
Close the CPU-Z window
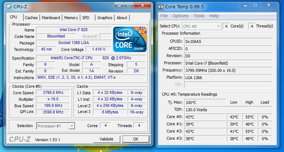click(143, 5)
